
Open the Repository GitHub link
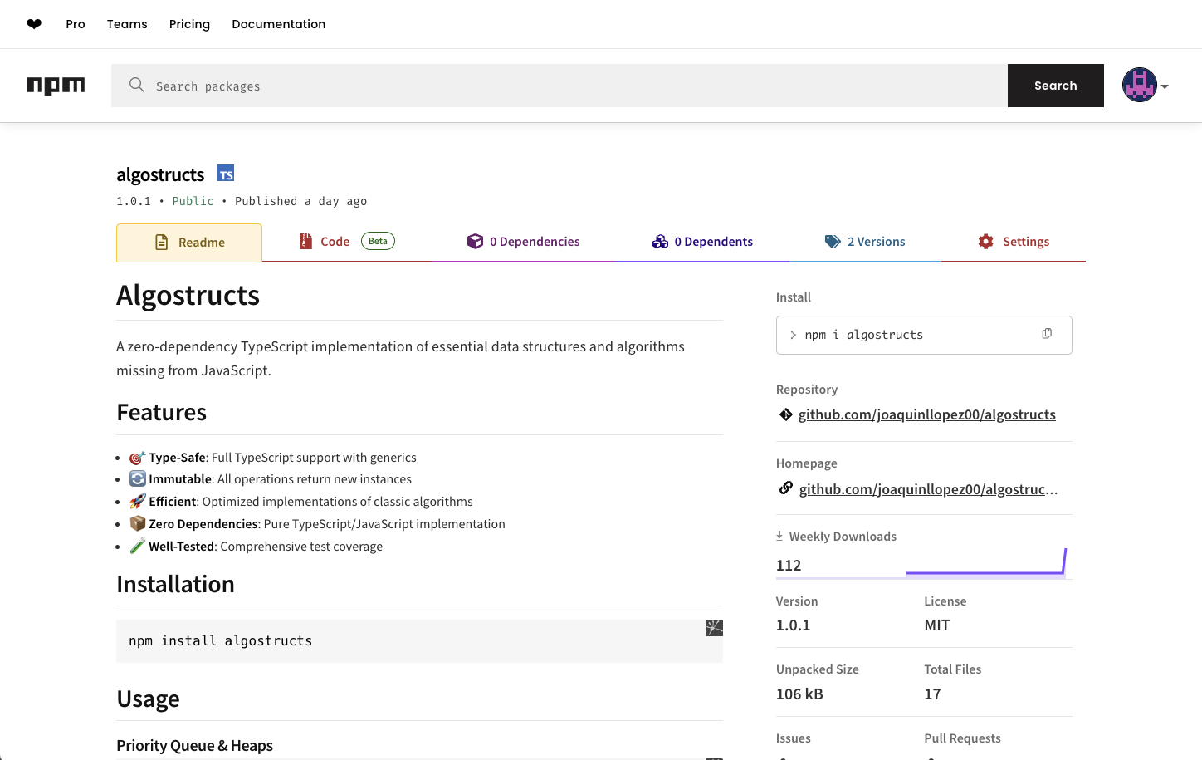click(x=926, y=414)
